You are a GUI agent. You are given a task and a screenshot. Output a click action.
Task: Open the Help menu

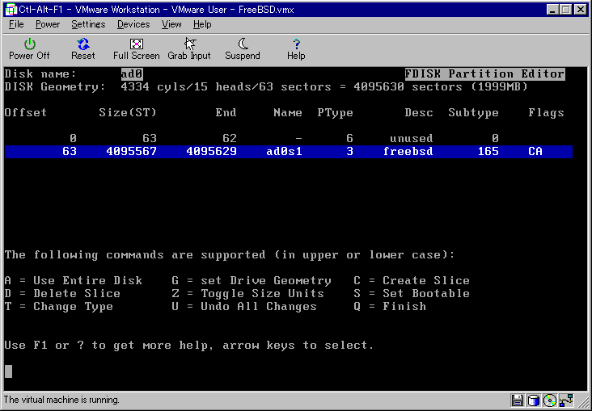click(x=202, y=24)
